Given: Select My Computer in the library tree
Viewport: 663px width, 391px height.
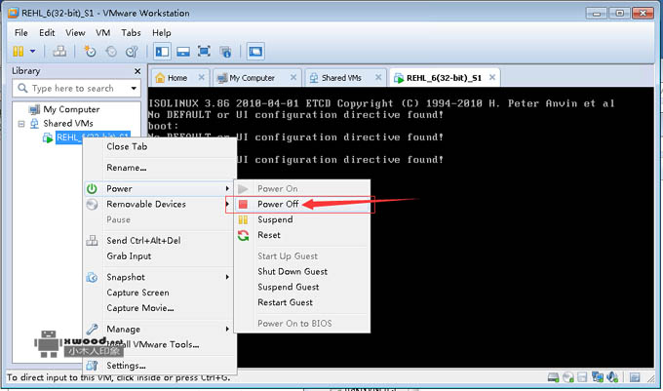Looking at the screenshot, I should pyautogui.click(x=71, y=109).
